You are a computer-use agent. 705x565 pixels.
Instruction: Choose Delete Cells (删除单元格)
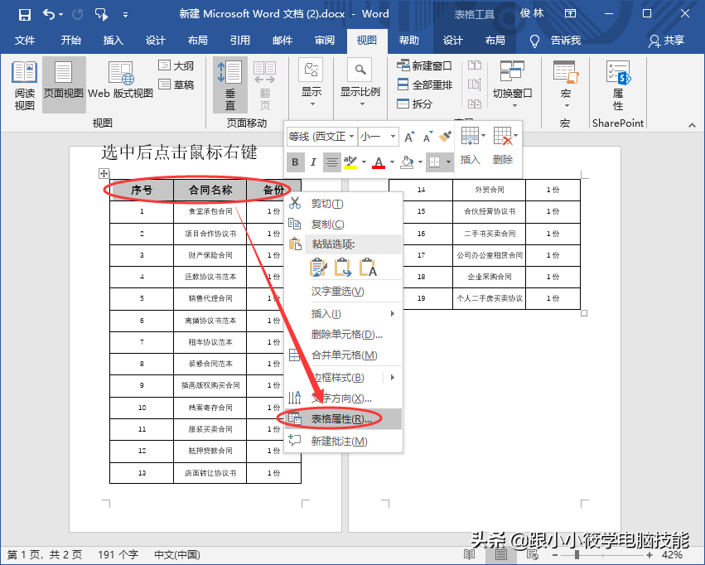point(344,335)
